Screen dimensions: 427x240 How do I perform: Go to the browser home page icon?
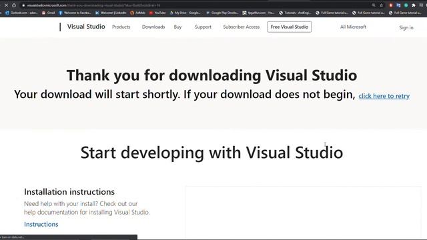14,5
